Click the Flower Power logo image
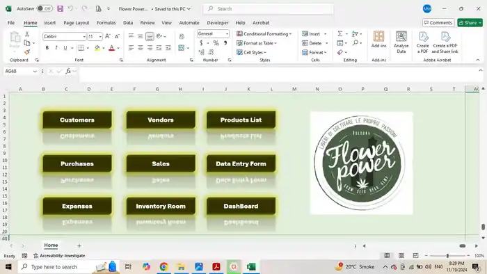Screen dimensions: 487x274 click(362, 163)
